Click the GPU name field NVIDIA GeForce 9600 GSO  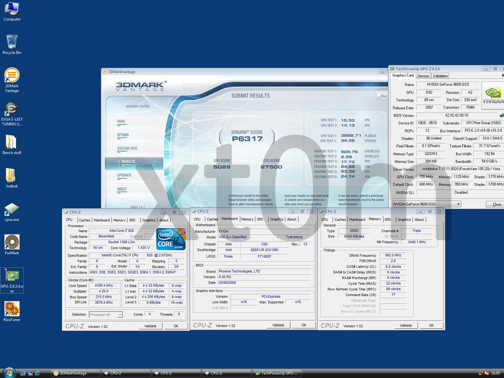tap(448, 84)
